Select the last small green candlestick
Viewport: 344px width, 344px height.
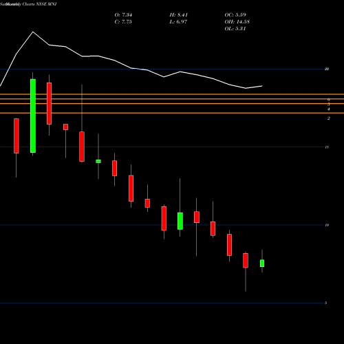tap(262, 264)
